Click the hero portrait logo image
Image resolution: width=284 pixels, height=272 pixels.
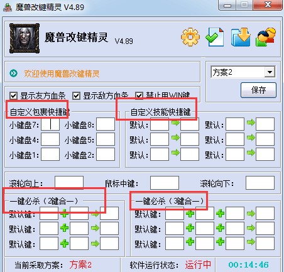point(25,38)
